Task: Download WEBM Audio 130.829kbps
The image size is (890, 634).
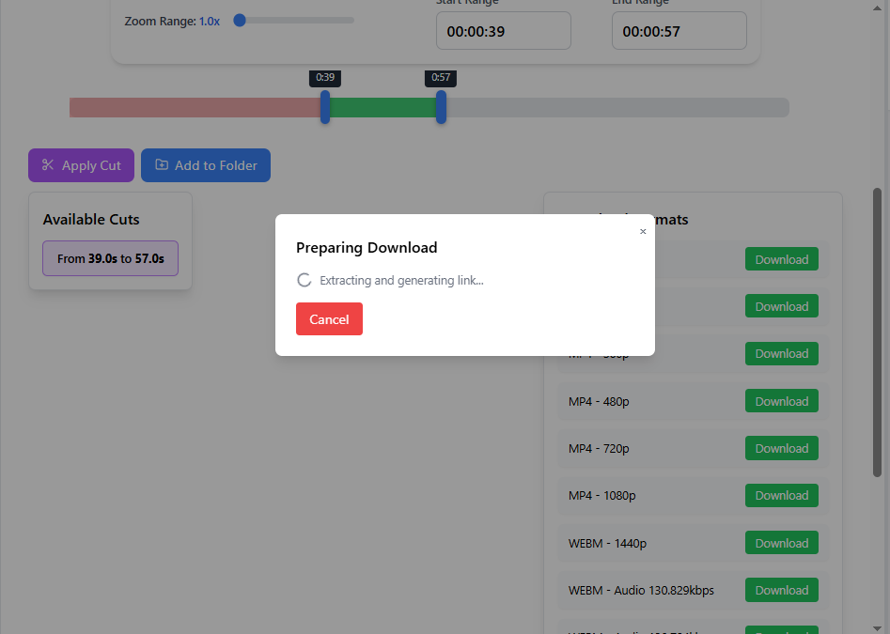Action: pyautogui.click(x=782, y=590)
